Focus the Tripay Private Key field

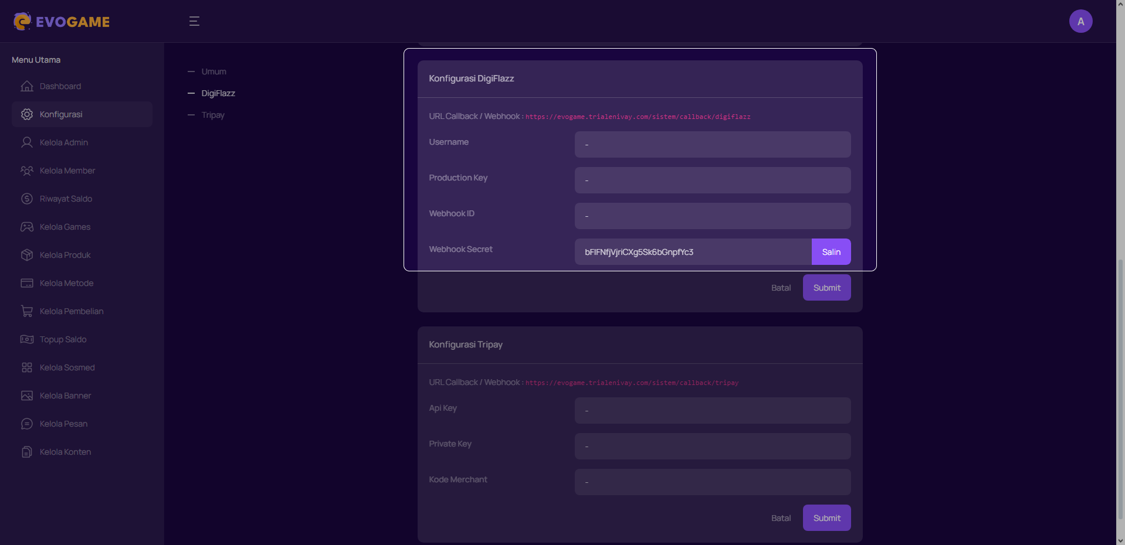coord(713,446)
